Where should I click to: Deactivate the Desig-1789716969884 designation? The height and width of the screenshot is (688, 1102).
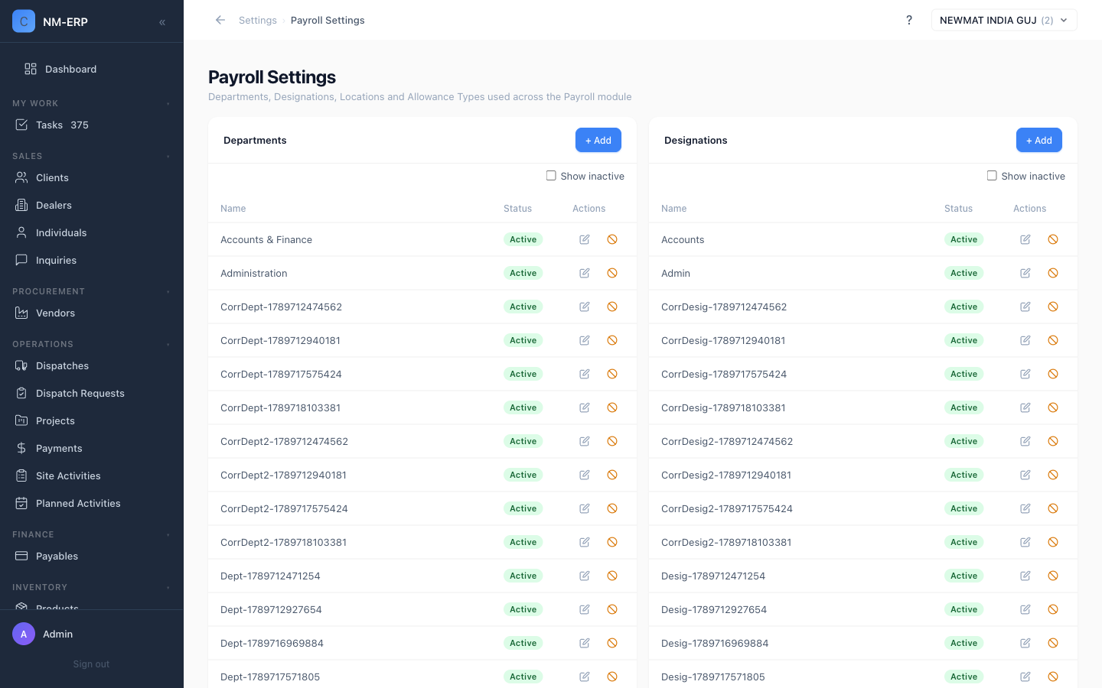pyautogui.click(x=1053, y=643)
